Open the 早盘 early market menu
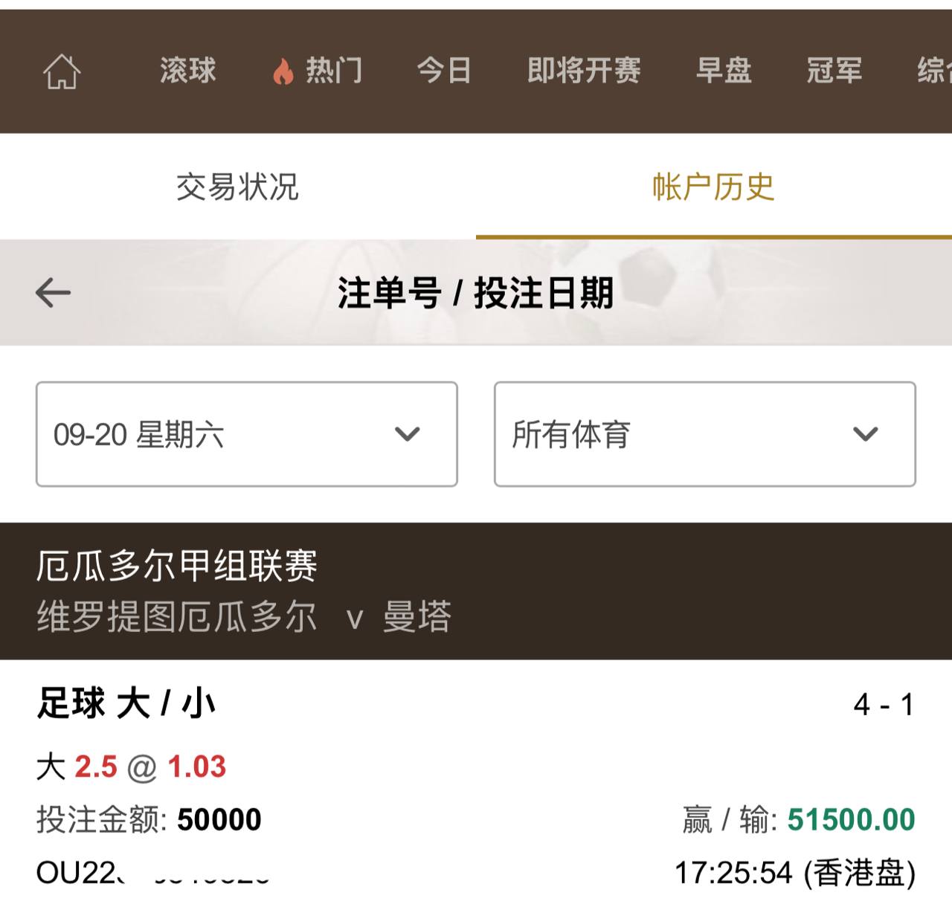The width and height of the screenshot is (952, 907). coord(724,71)
